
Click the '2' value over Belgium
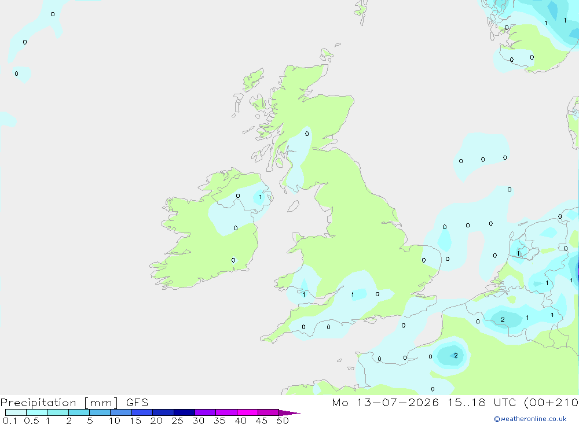503,319
